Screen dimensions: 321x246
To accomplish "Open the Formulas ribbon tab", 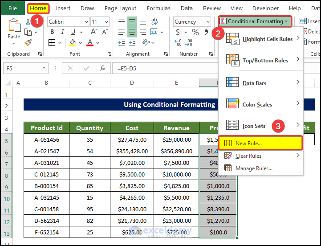I will [158, 8].
